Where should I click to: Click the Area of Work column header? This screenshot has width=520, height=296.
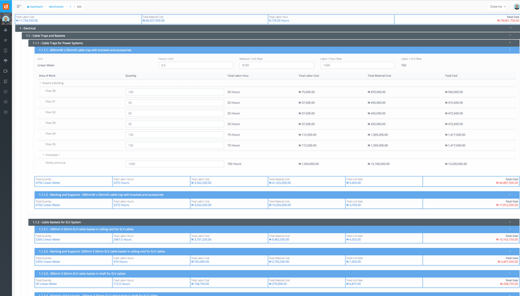tap(47, 76)
